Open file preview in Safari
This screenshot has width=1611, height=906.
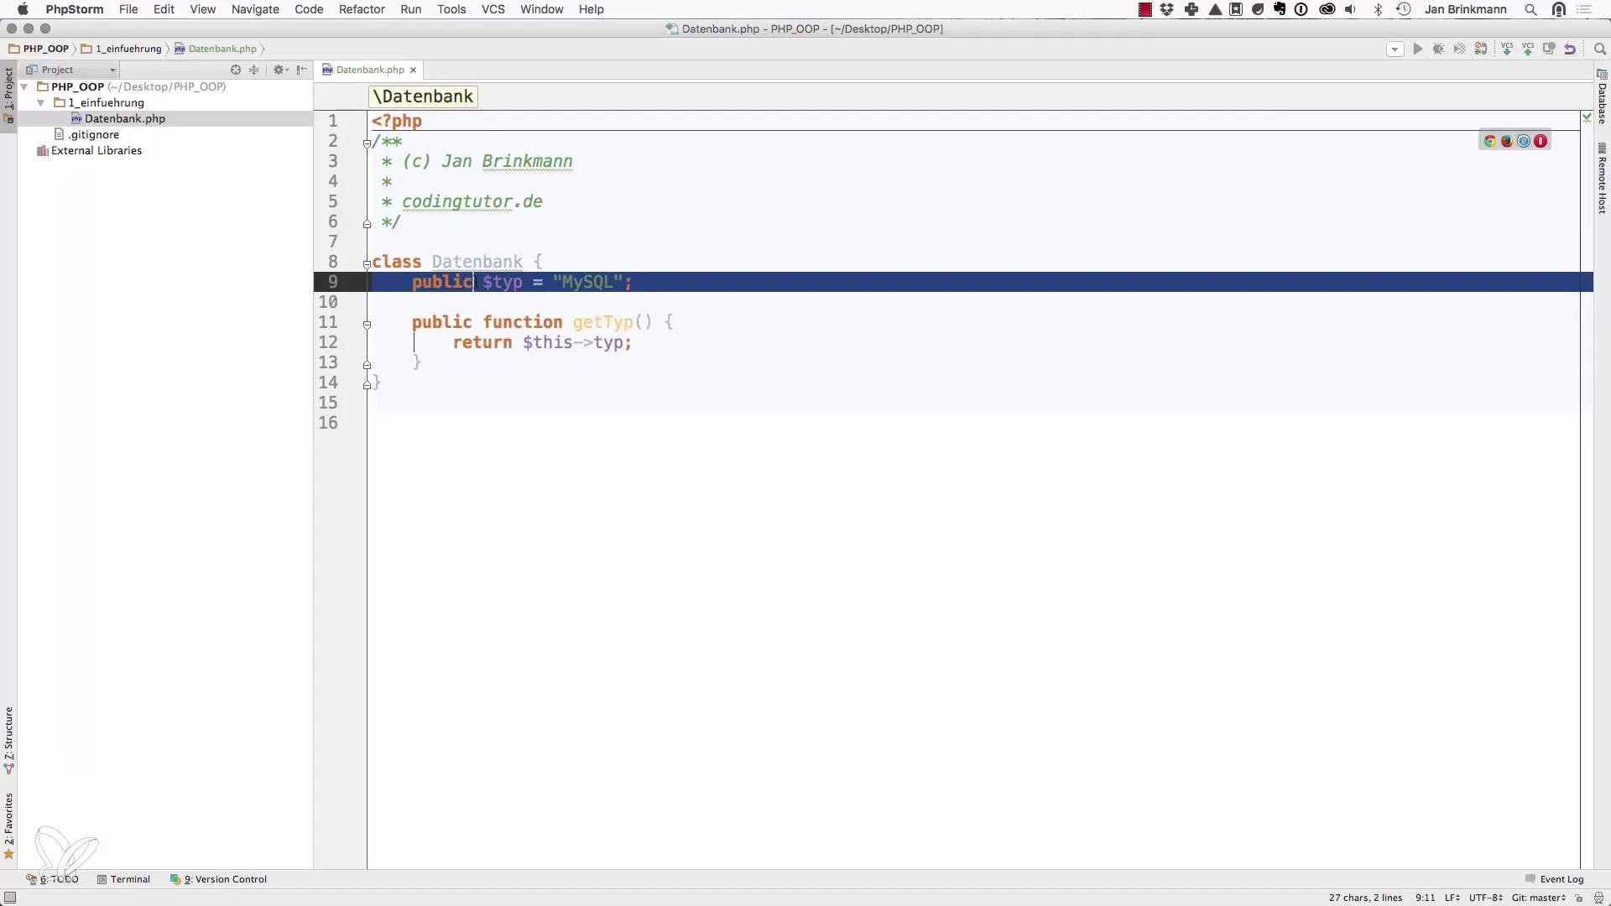click(1524, 141)
